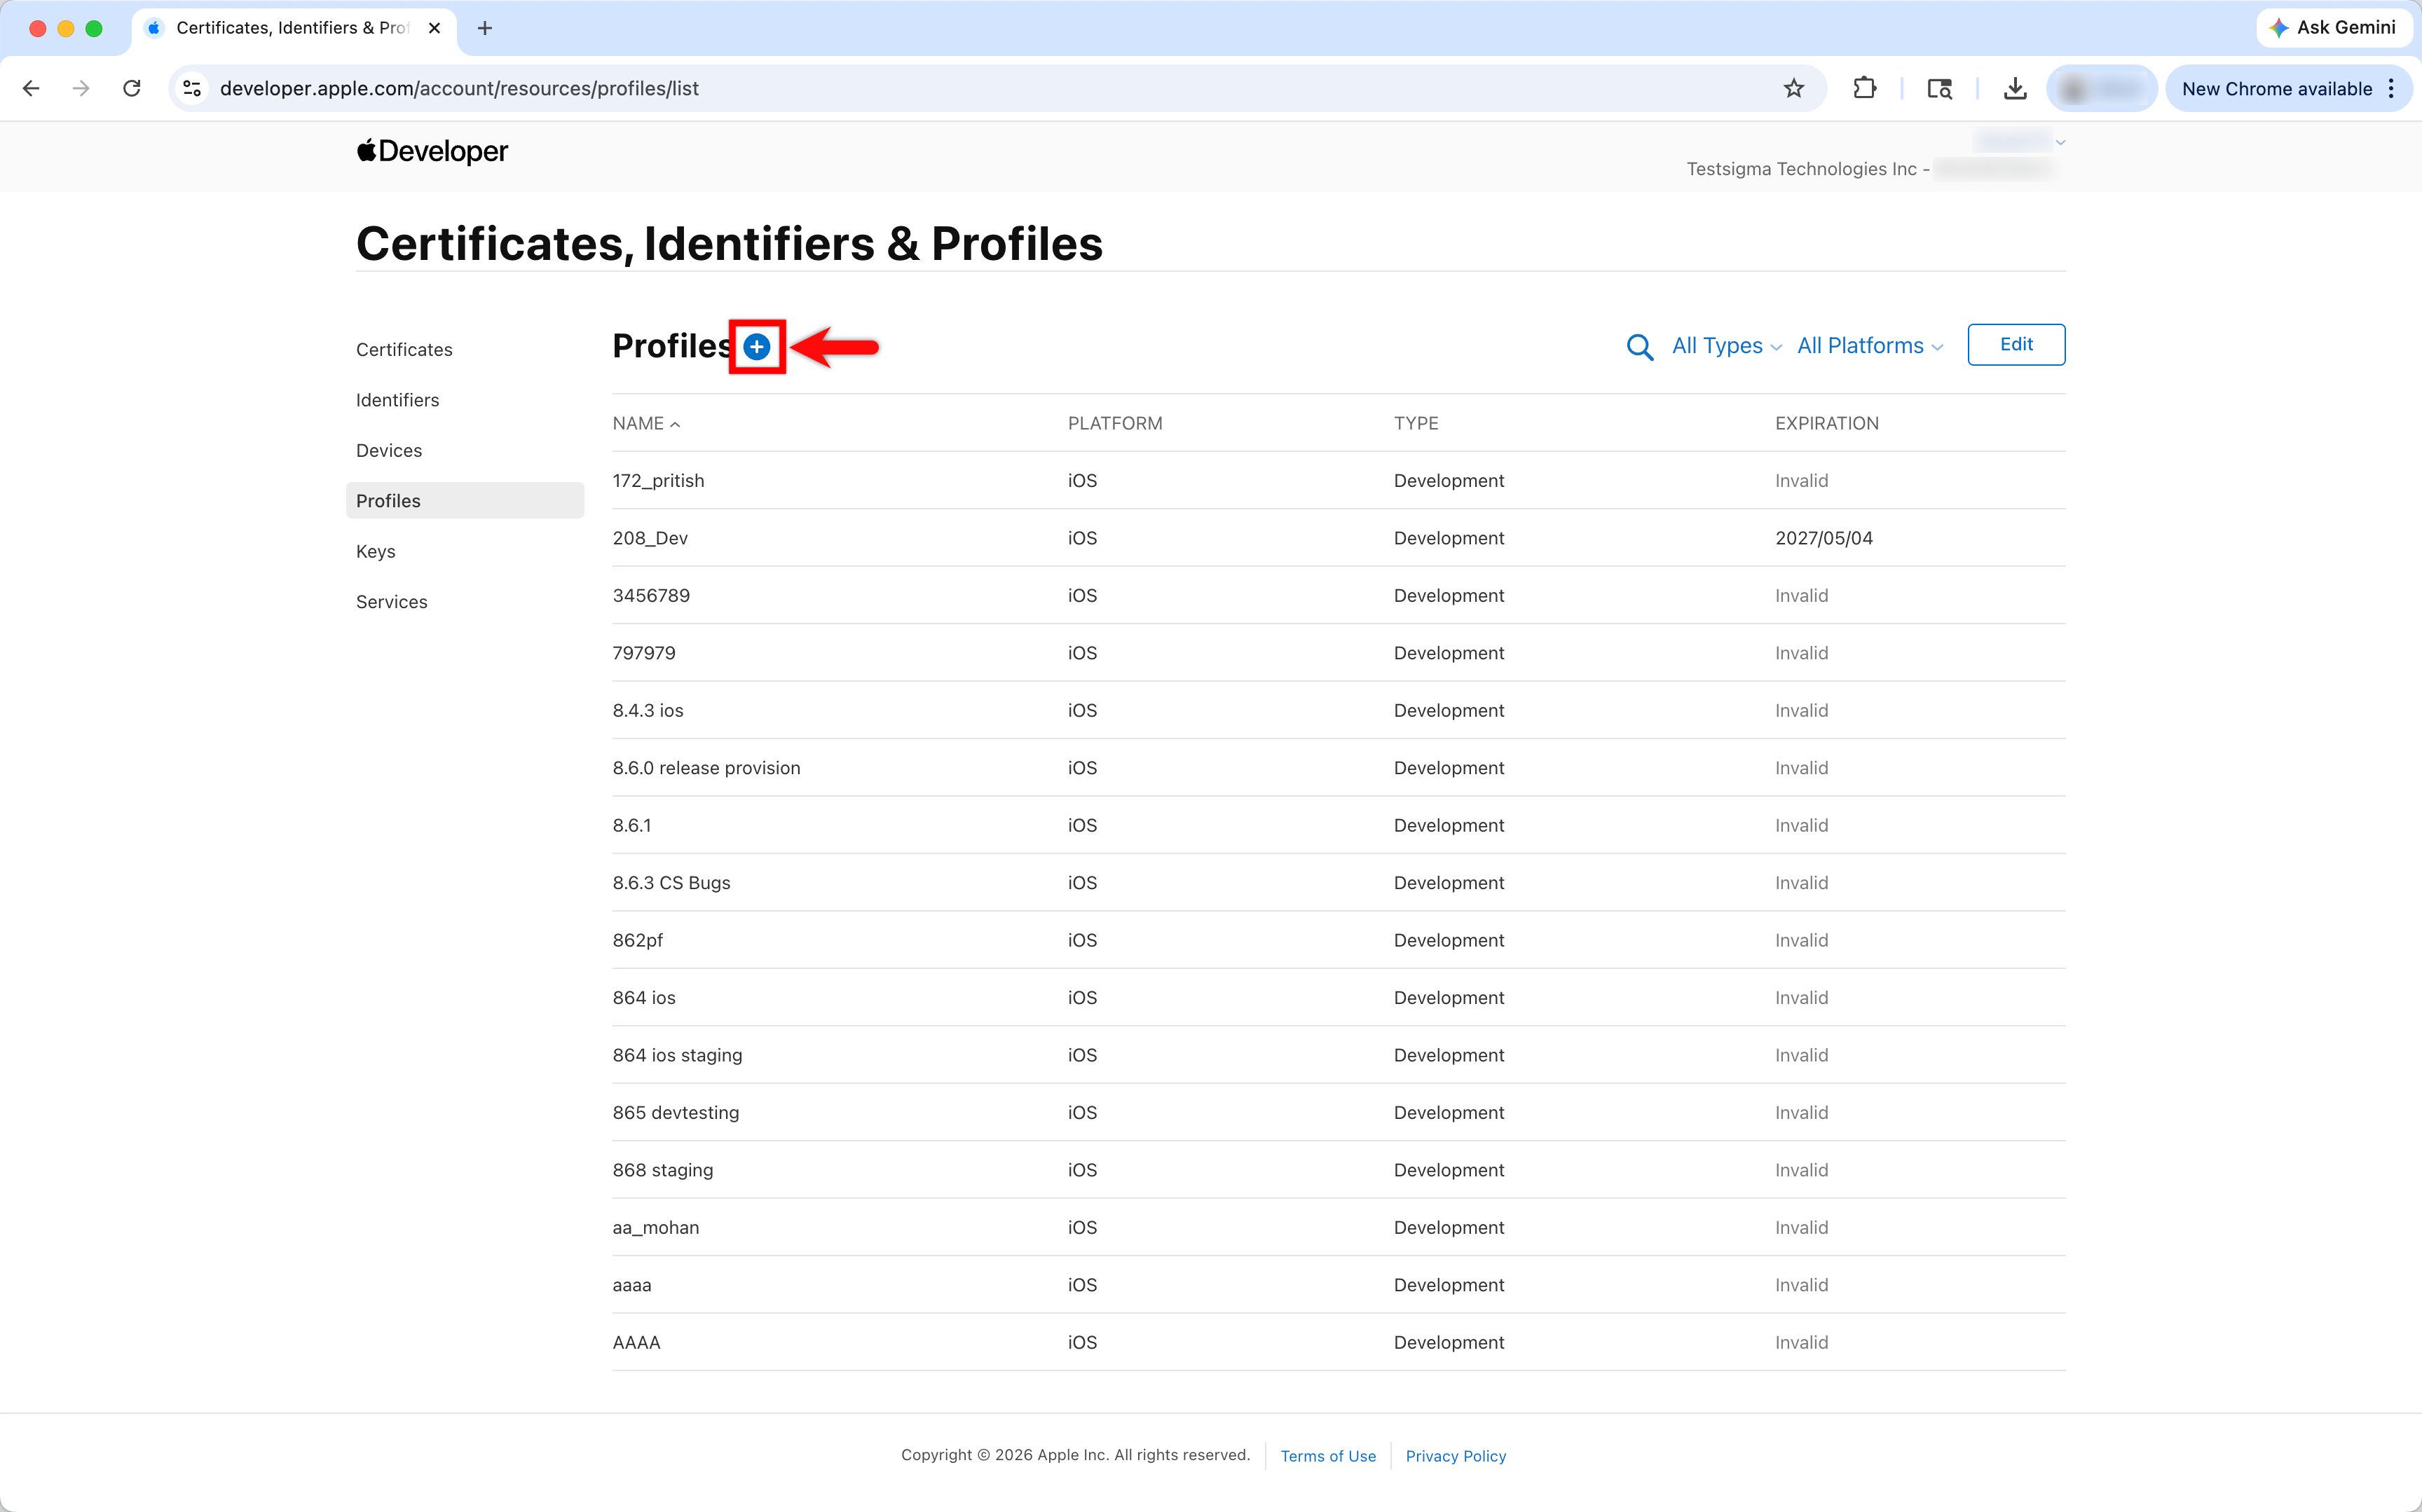Open Certificates in the sidebar
Screen dimensions: 2422x1512
coord(404,349)
